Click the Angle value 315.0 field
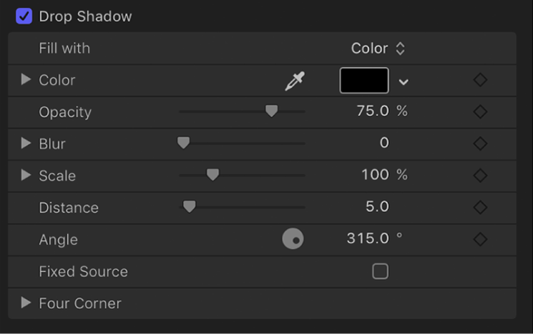The width and height of the screenshot is (533, 334). (x=367, y=239)
